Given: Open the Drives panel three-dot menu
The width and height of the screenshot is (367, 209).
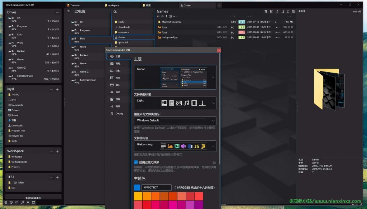Looking at the screenshot, I should tap(57, 13).
